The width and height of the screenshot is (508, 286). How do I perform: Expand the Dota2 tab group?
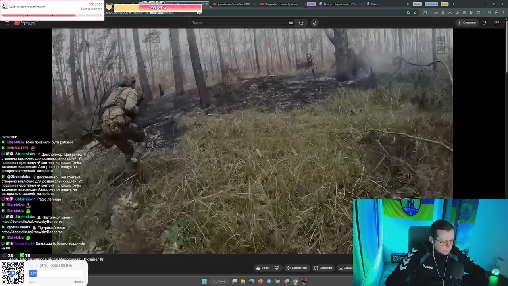417,4
